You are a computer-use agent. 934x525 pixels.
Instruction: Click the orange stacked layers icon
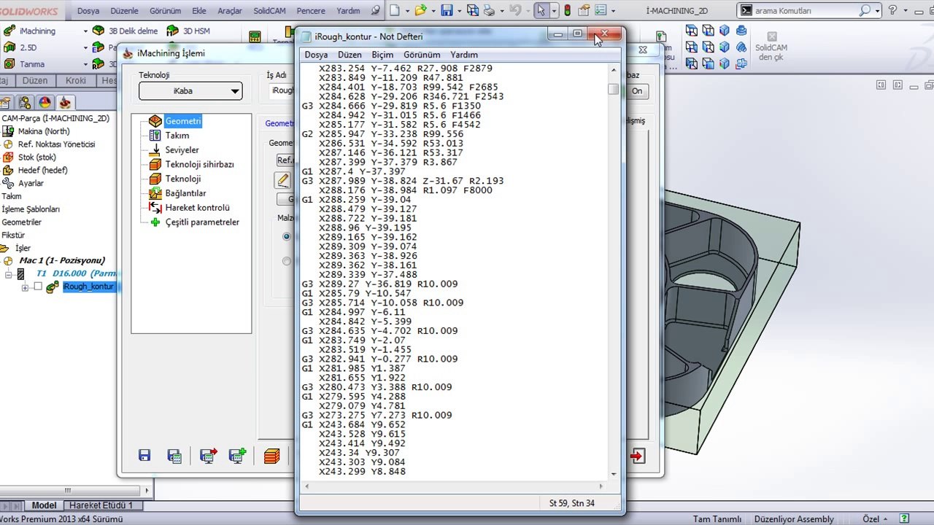click(x=271, y=456)
